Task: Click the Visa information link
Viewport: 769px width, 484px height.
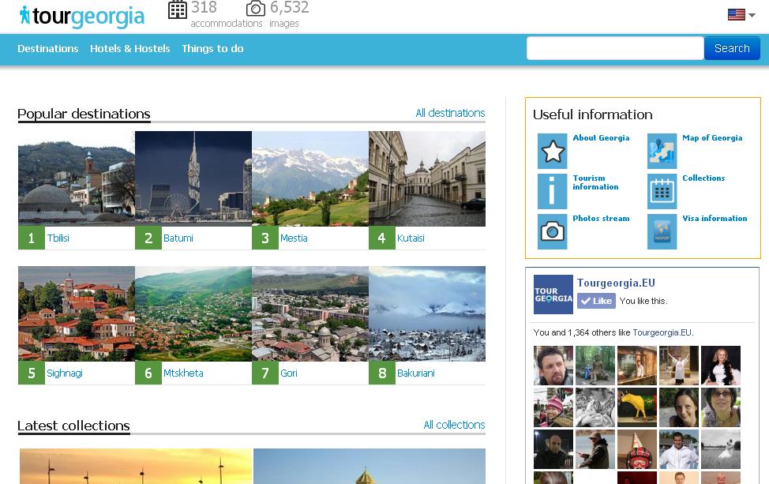Action: (x=715, y=218)
